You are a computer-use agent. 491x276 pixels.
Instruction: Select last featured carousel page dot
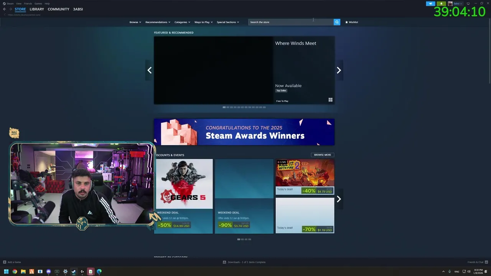[x=264, y=107]
